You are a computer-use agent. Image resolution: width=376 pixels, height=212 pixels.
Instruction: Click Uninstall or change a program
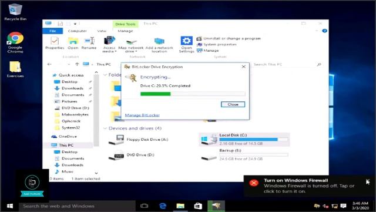point(229,38)
